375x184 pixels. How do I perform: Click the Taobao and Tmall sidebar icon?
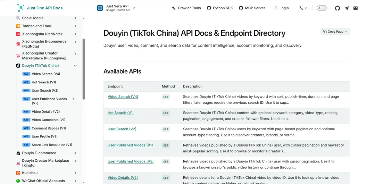pos(18,26)
